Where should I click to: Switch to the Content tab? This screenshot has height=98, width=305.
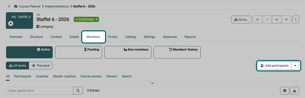click(56, 37)
